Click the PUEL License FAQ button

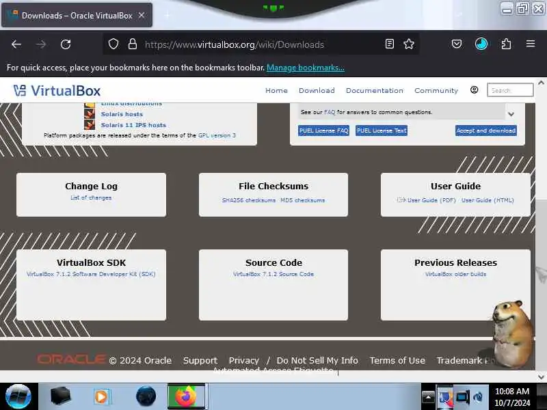click(323, 131)
